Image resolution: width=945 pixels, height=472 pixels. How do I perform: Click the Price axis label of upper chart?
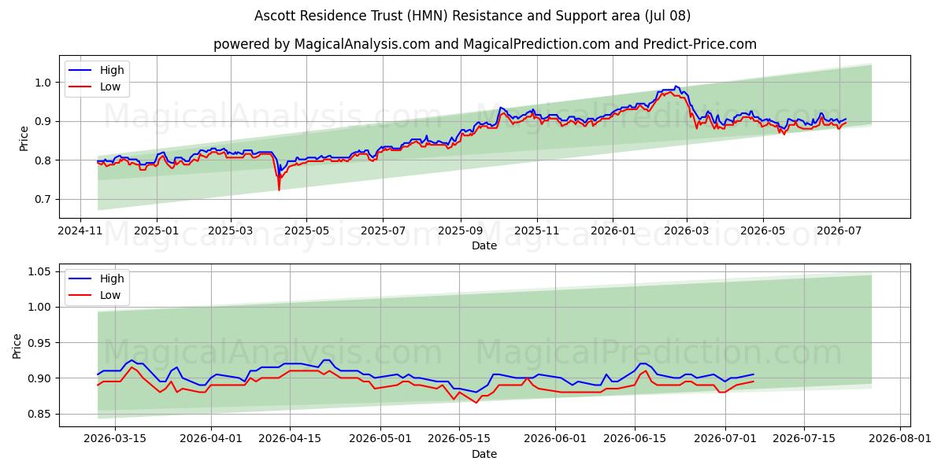24,137
